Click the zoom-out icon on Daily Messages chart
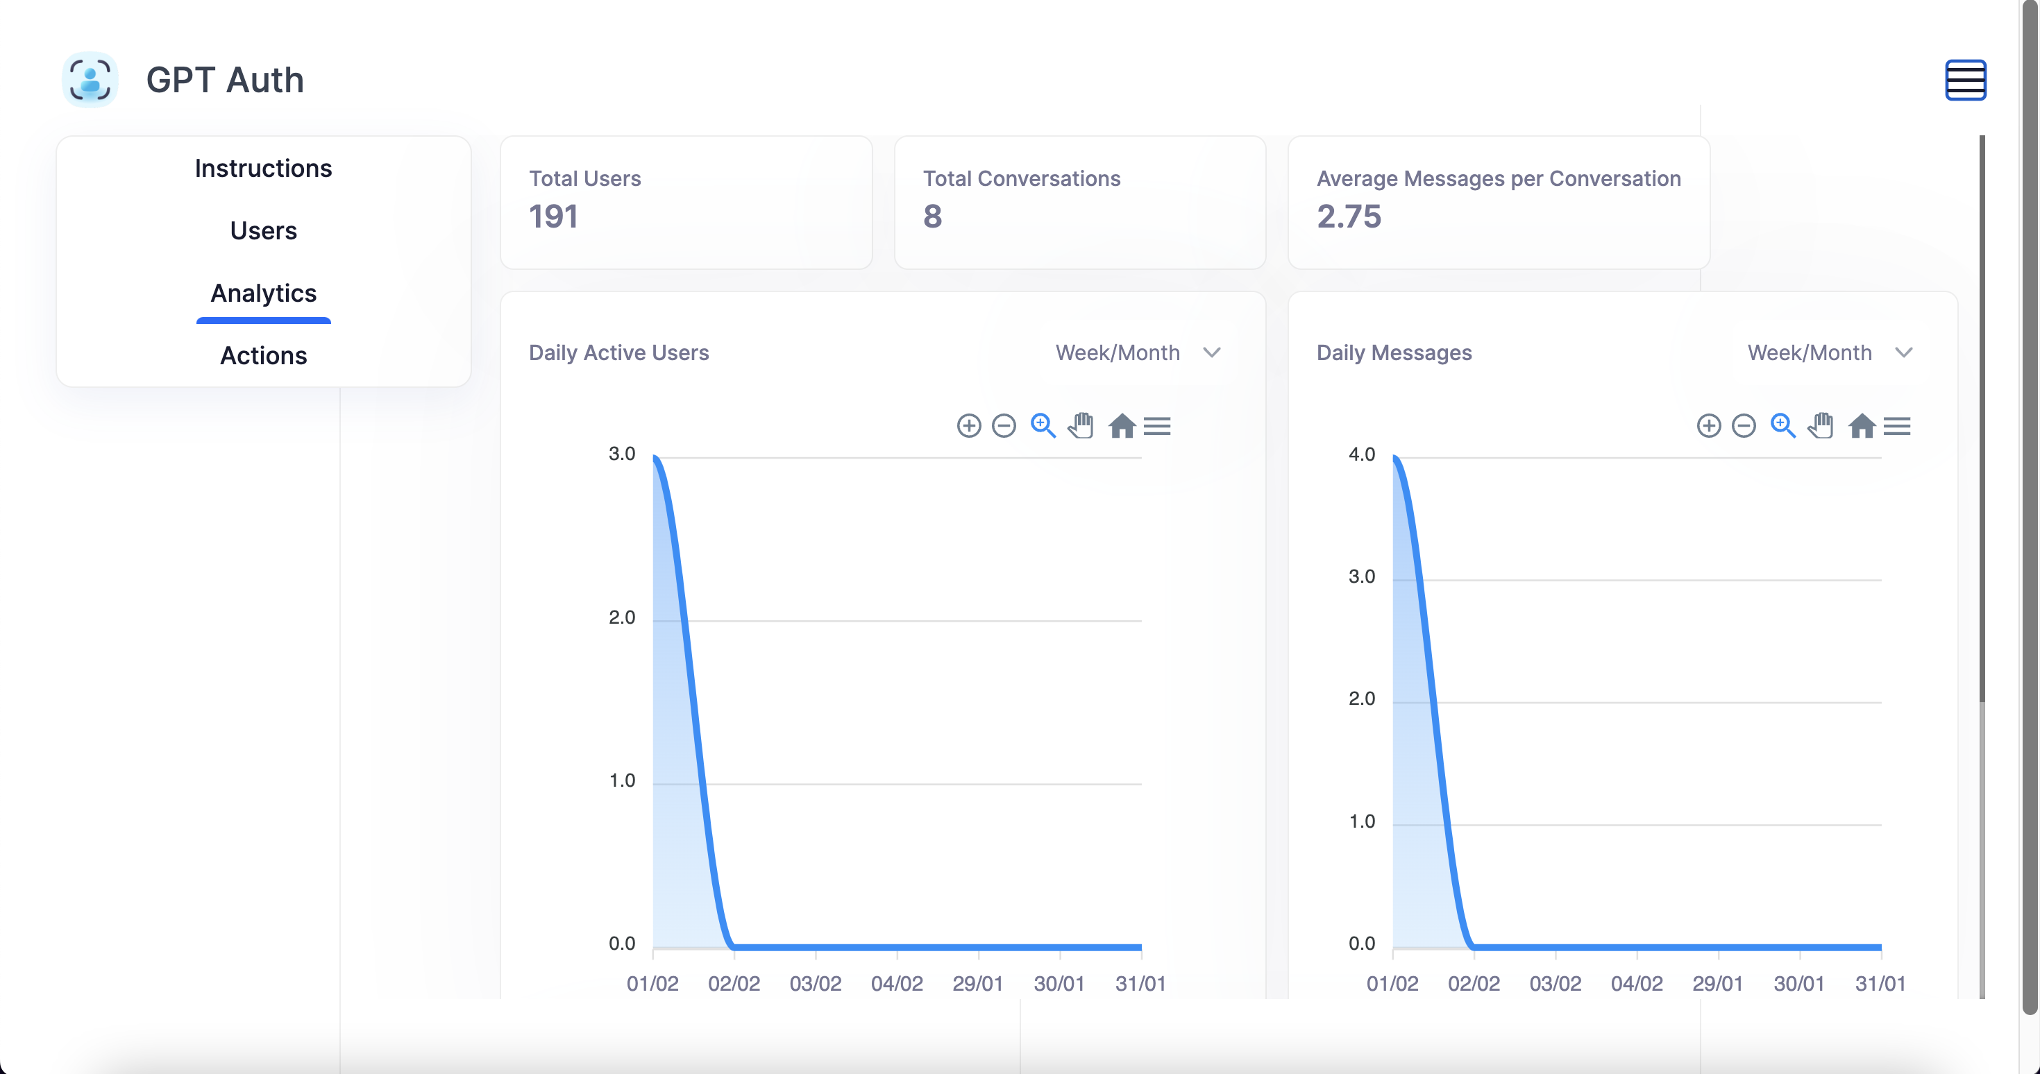 point(1744,427)
